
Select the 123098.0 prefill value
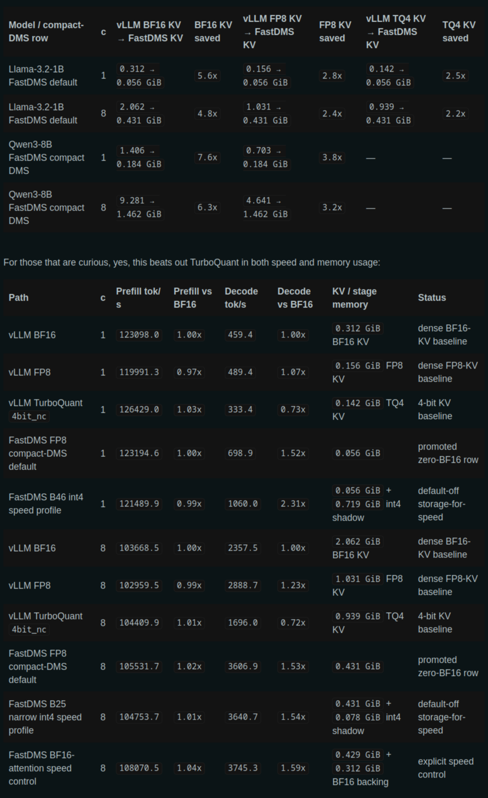(139, 335)
